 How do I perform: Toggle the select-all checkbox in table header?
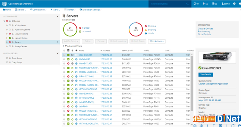coord(64,51)
